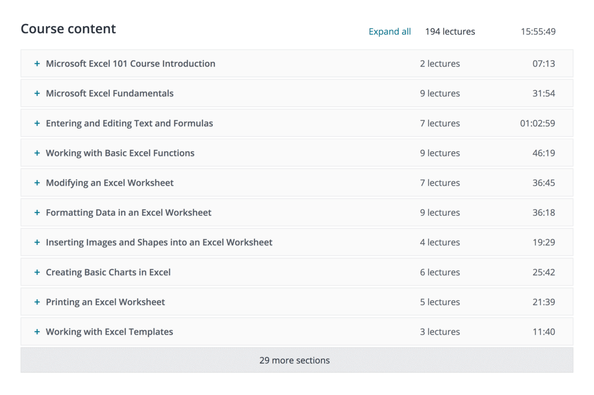Open Inserting Images and Shapes section title

point(159,242)
